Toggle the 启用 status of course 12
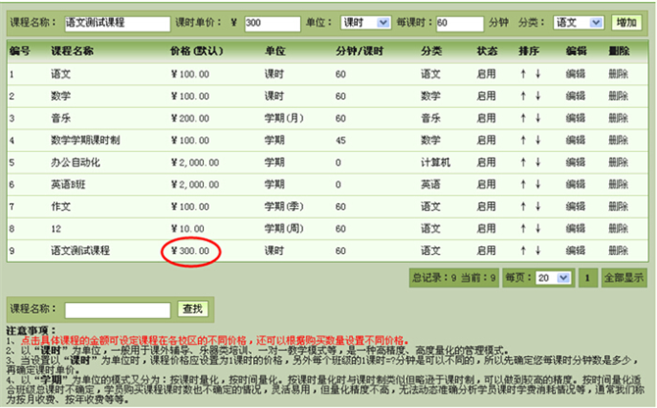Image resolution: width=657 pixels, height=408 pixels. click(x=486, y=229)
